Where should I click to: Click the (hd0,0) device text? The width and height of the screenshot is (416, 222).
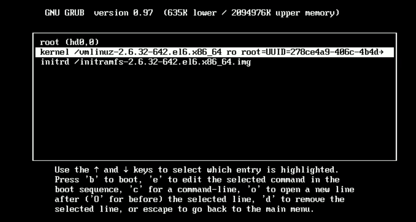point(82,42)
